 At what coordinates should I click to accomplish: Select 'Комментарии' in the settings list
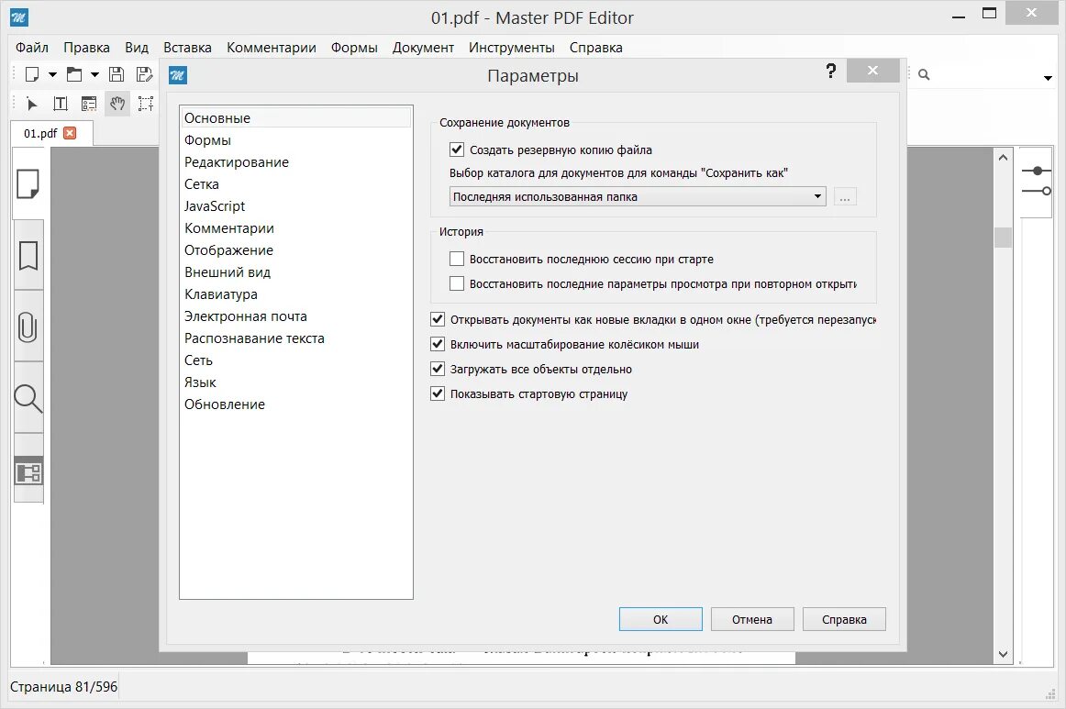(x=295, y=228)
